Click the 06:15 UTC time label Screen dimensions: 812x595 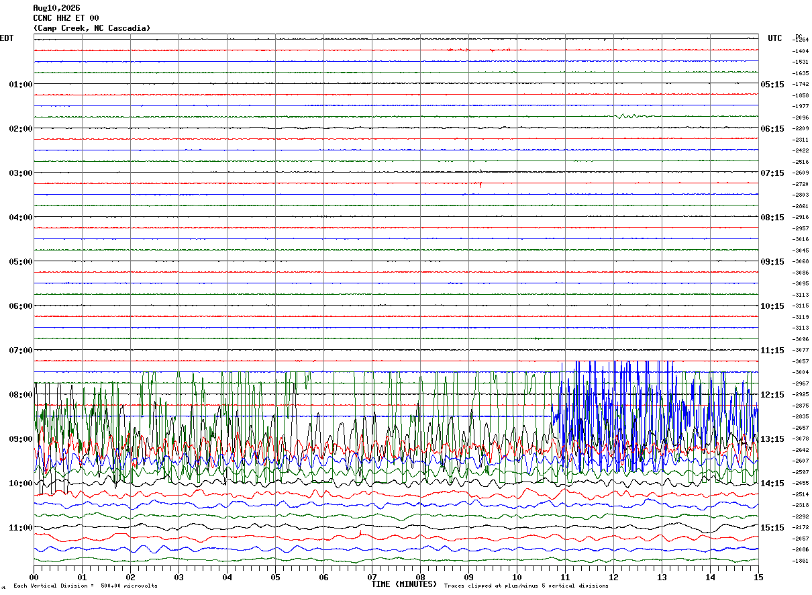point(772,129)
